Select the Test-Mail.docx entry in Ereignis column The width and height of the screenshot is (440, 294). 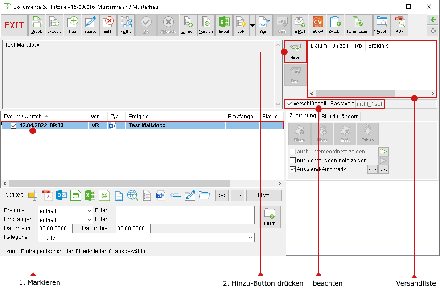click(147, 125)
